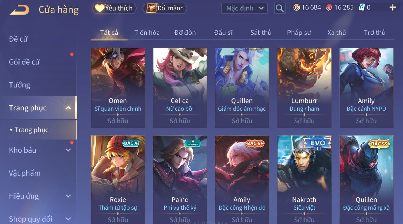Viewport: 403px width, 224px height.
Task: Tap the gold coin balance icon
Action: coord(296,7)
